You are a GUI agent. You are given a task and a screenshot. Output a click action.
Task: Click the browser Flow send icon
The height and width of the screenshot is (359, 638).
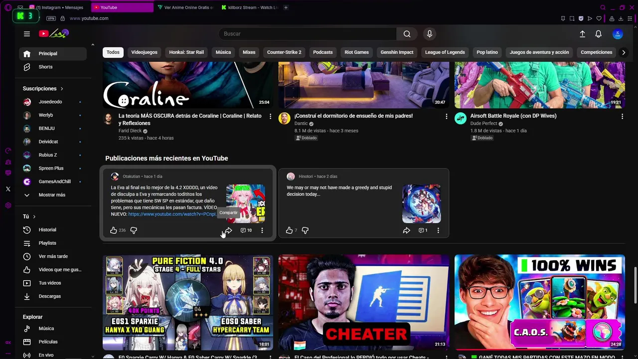pos(590,18)
